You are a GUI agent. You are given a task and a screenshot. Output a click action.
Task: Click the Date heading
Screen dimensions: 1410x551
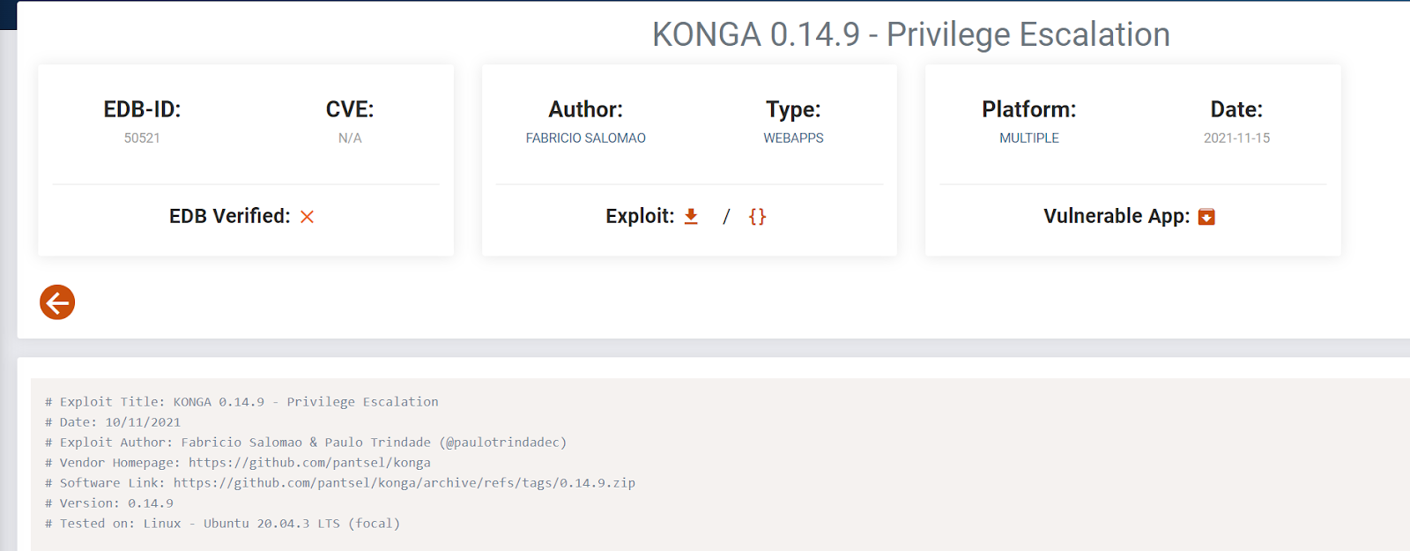(1236, 109)
